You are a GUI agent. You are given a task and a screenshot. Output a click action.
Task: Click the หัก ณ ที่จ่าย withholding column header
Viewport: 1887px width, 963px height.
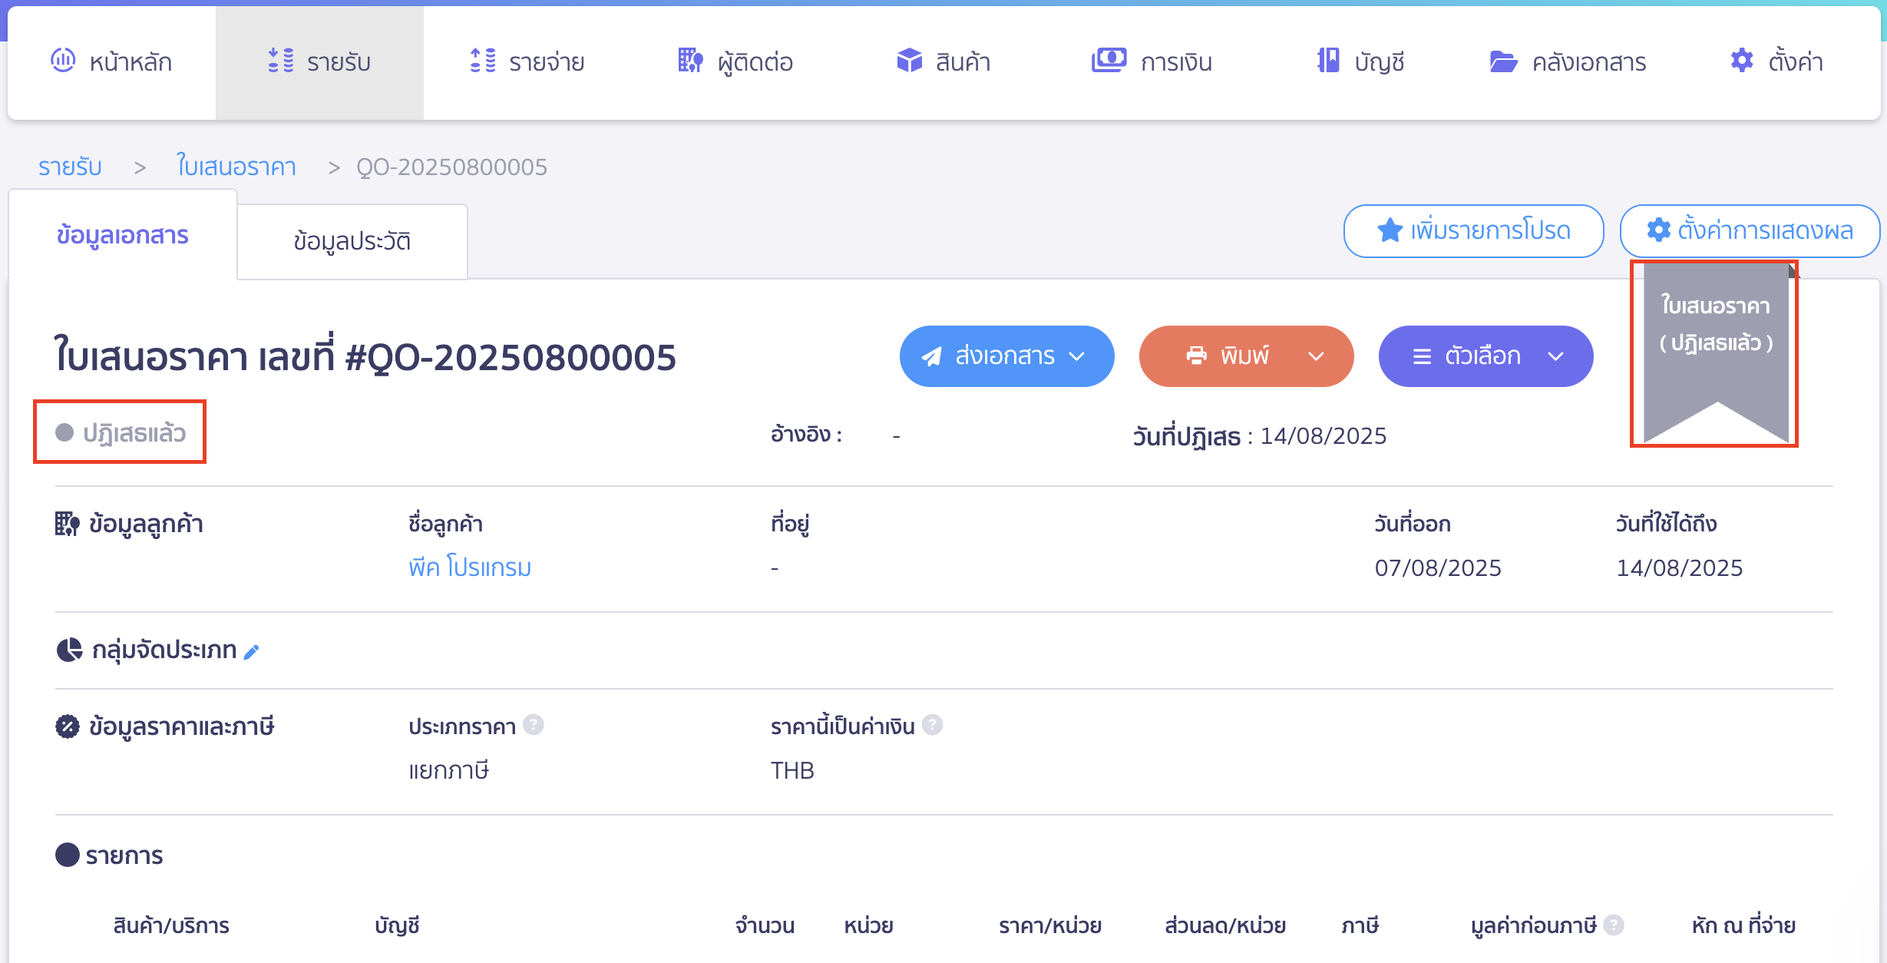pyautogui.click(x=1743, y=925)
